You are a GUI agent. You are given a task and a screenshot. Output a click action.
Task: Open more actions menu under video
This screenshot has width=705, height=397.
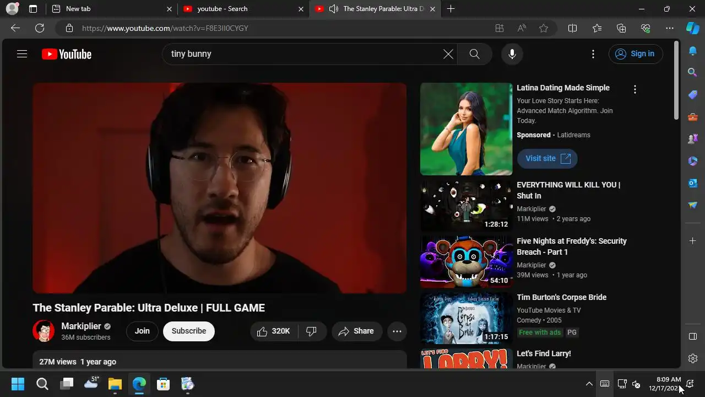click(397, 331)
